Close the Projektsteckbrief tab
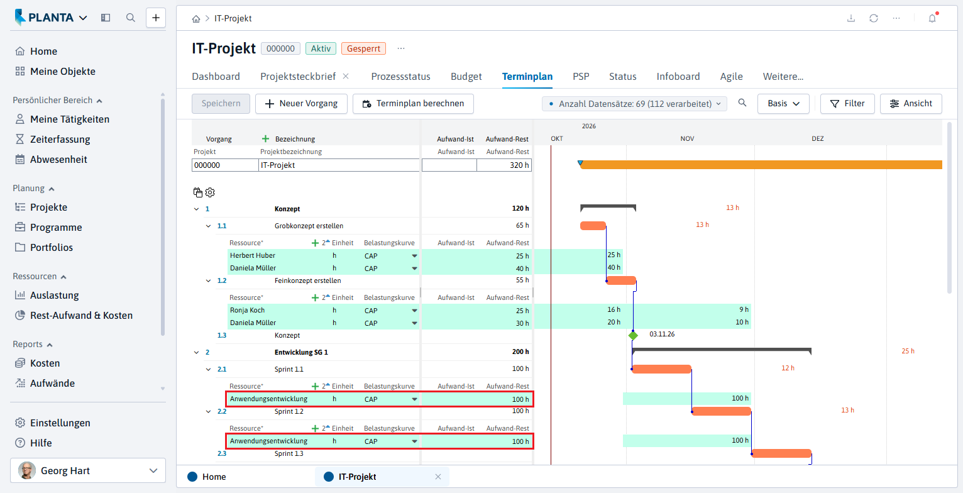 point(346,76)
